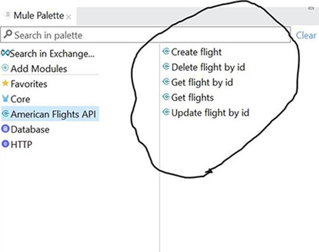Open the Database module category

(x=30, y=130)
